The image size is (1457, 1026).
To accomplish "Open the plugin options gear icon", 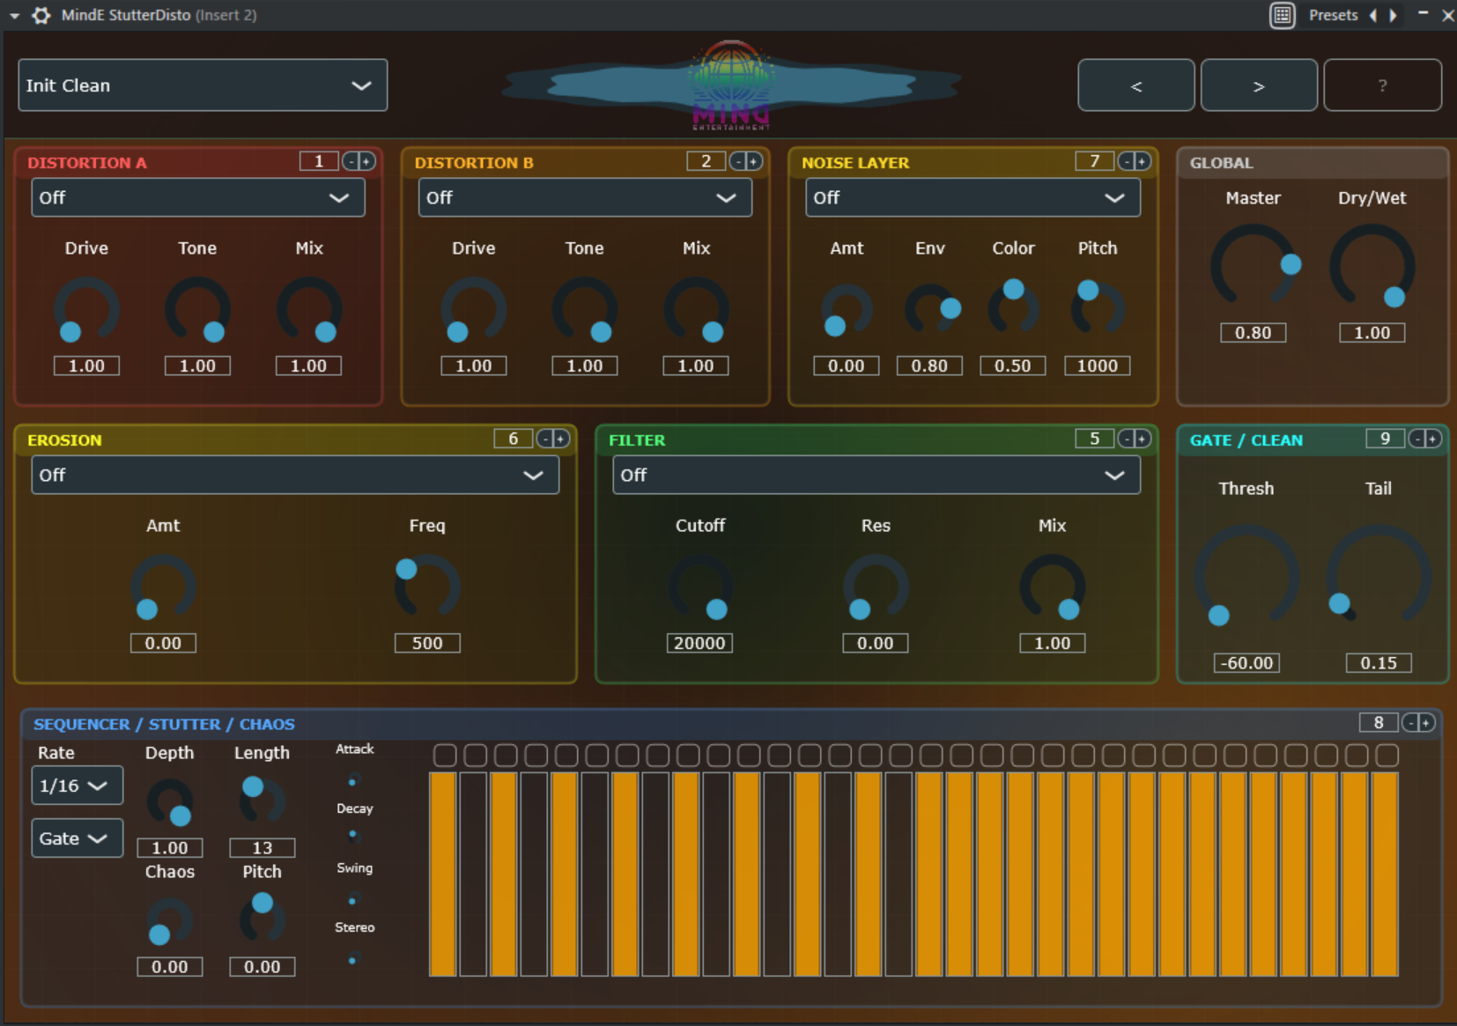I will (41, 15).
